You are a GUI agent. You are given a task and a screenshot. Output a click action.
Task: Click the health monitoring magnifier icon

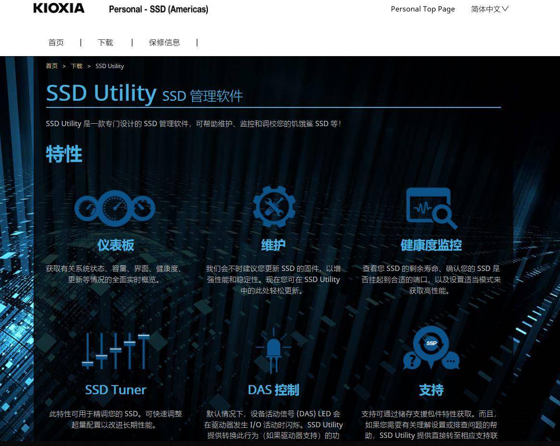point(431,208)
